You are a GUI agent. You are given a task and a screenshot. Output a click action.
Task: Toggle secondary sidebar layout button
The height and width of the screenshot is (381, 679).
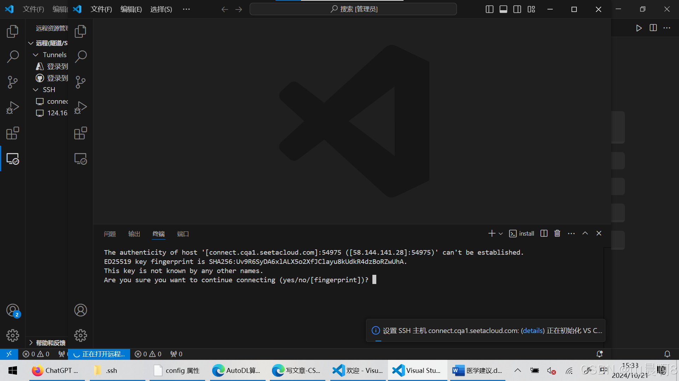[517, 9]
